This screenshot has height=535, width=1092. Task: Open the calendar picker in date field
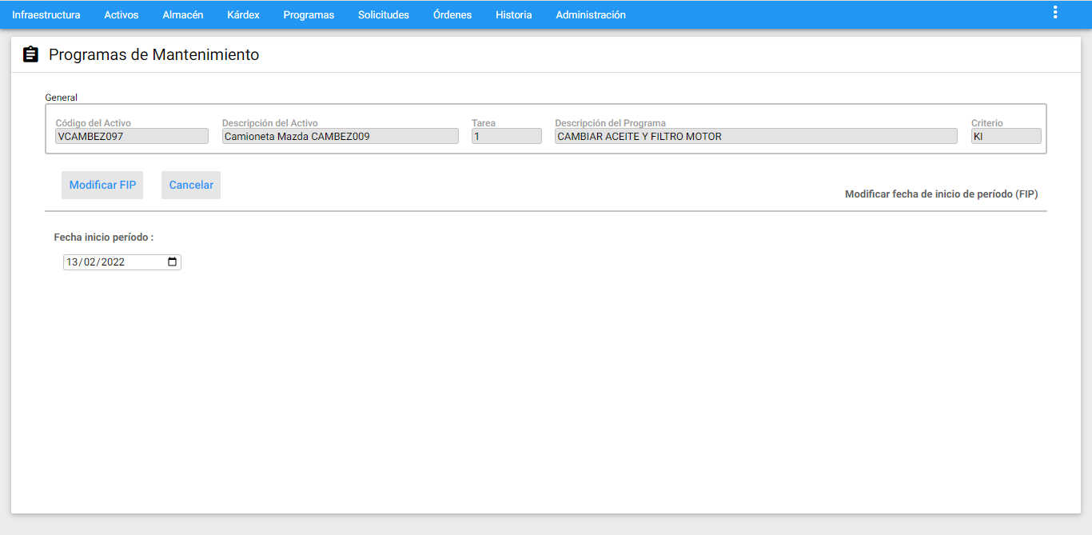172,262
